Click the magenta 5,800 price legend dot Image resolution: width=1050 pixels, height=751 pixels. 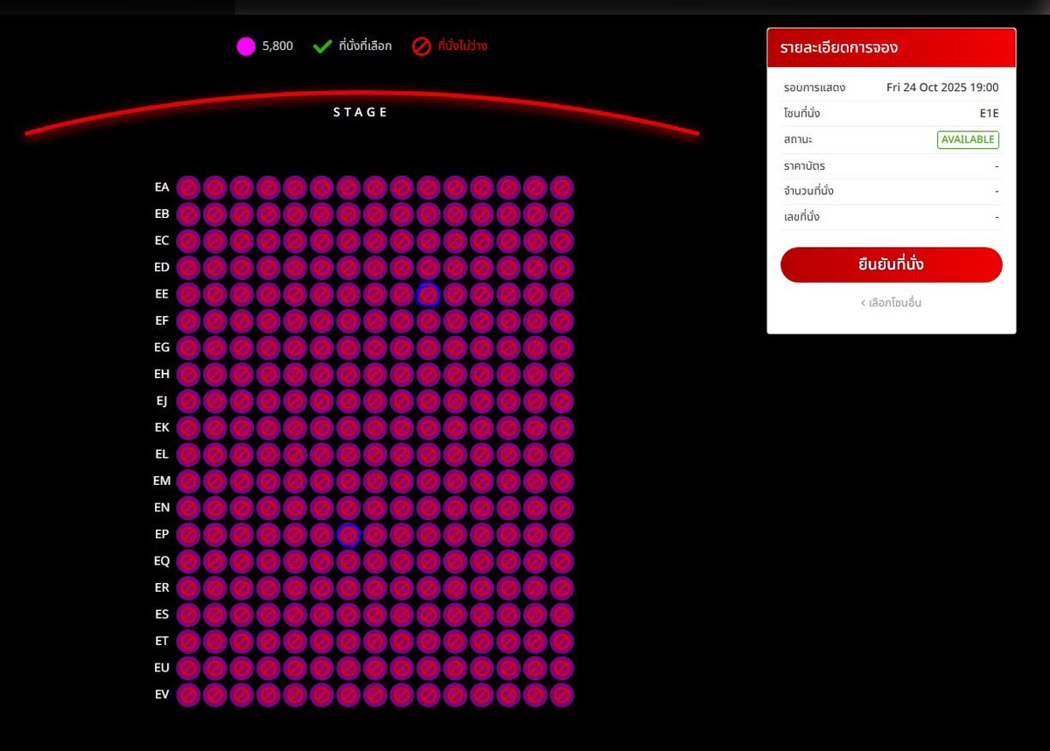(x=246, y=46)
